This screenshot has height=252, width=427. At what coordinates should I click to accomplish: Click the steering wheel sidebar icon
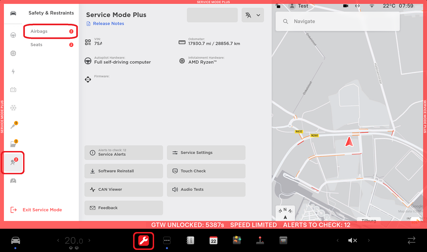(x=13, y=35)
